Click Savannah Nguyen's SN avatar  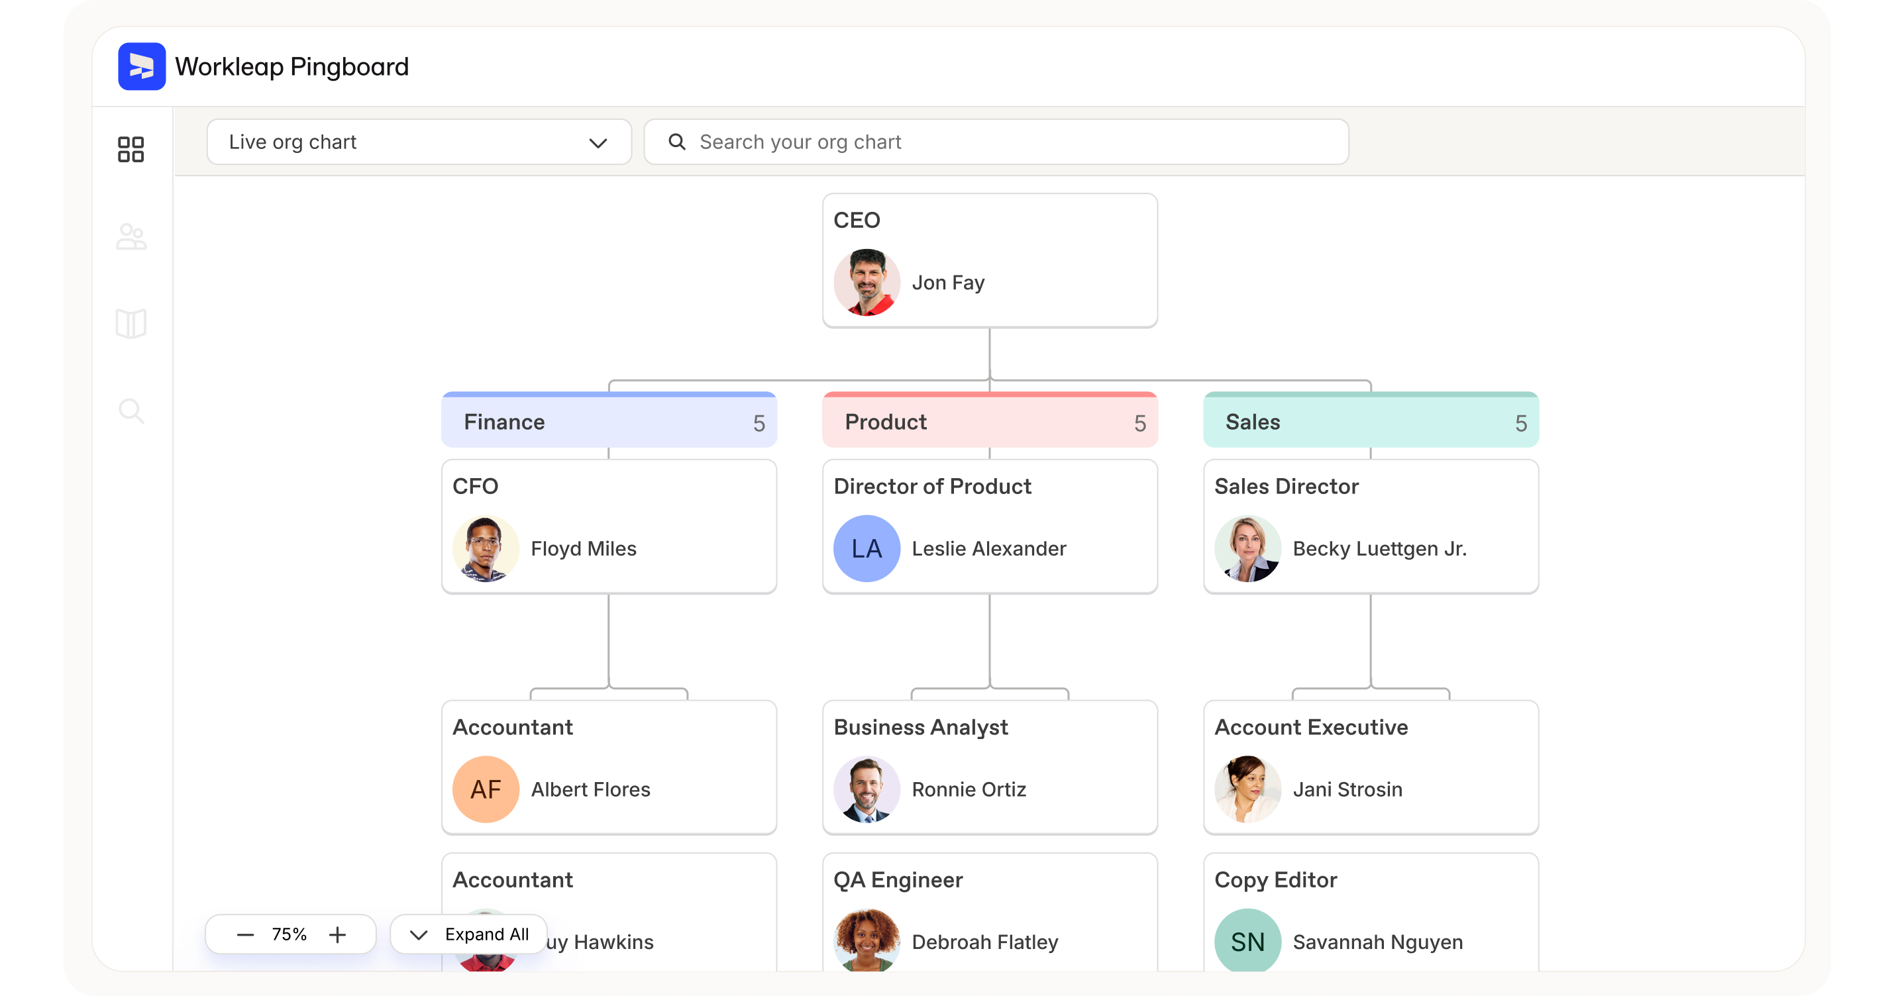(1247, 941)
